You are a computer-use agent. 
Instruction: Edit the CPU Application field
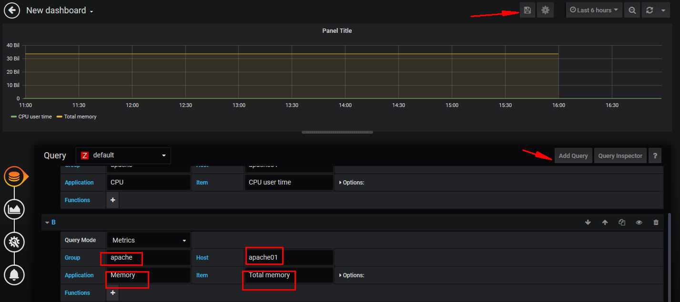tap(148, 183)
